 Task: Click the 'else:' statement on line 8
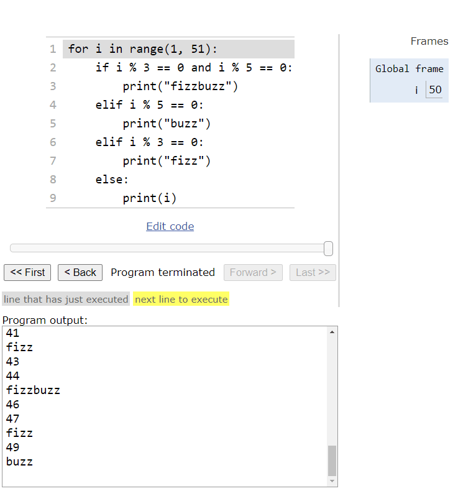112,180
